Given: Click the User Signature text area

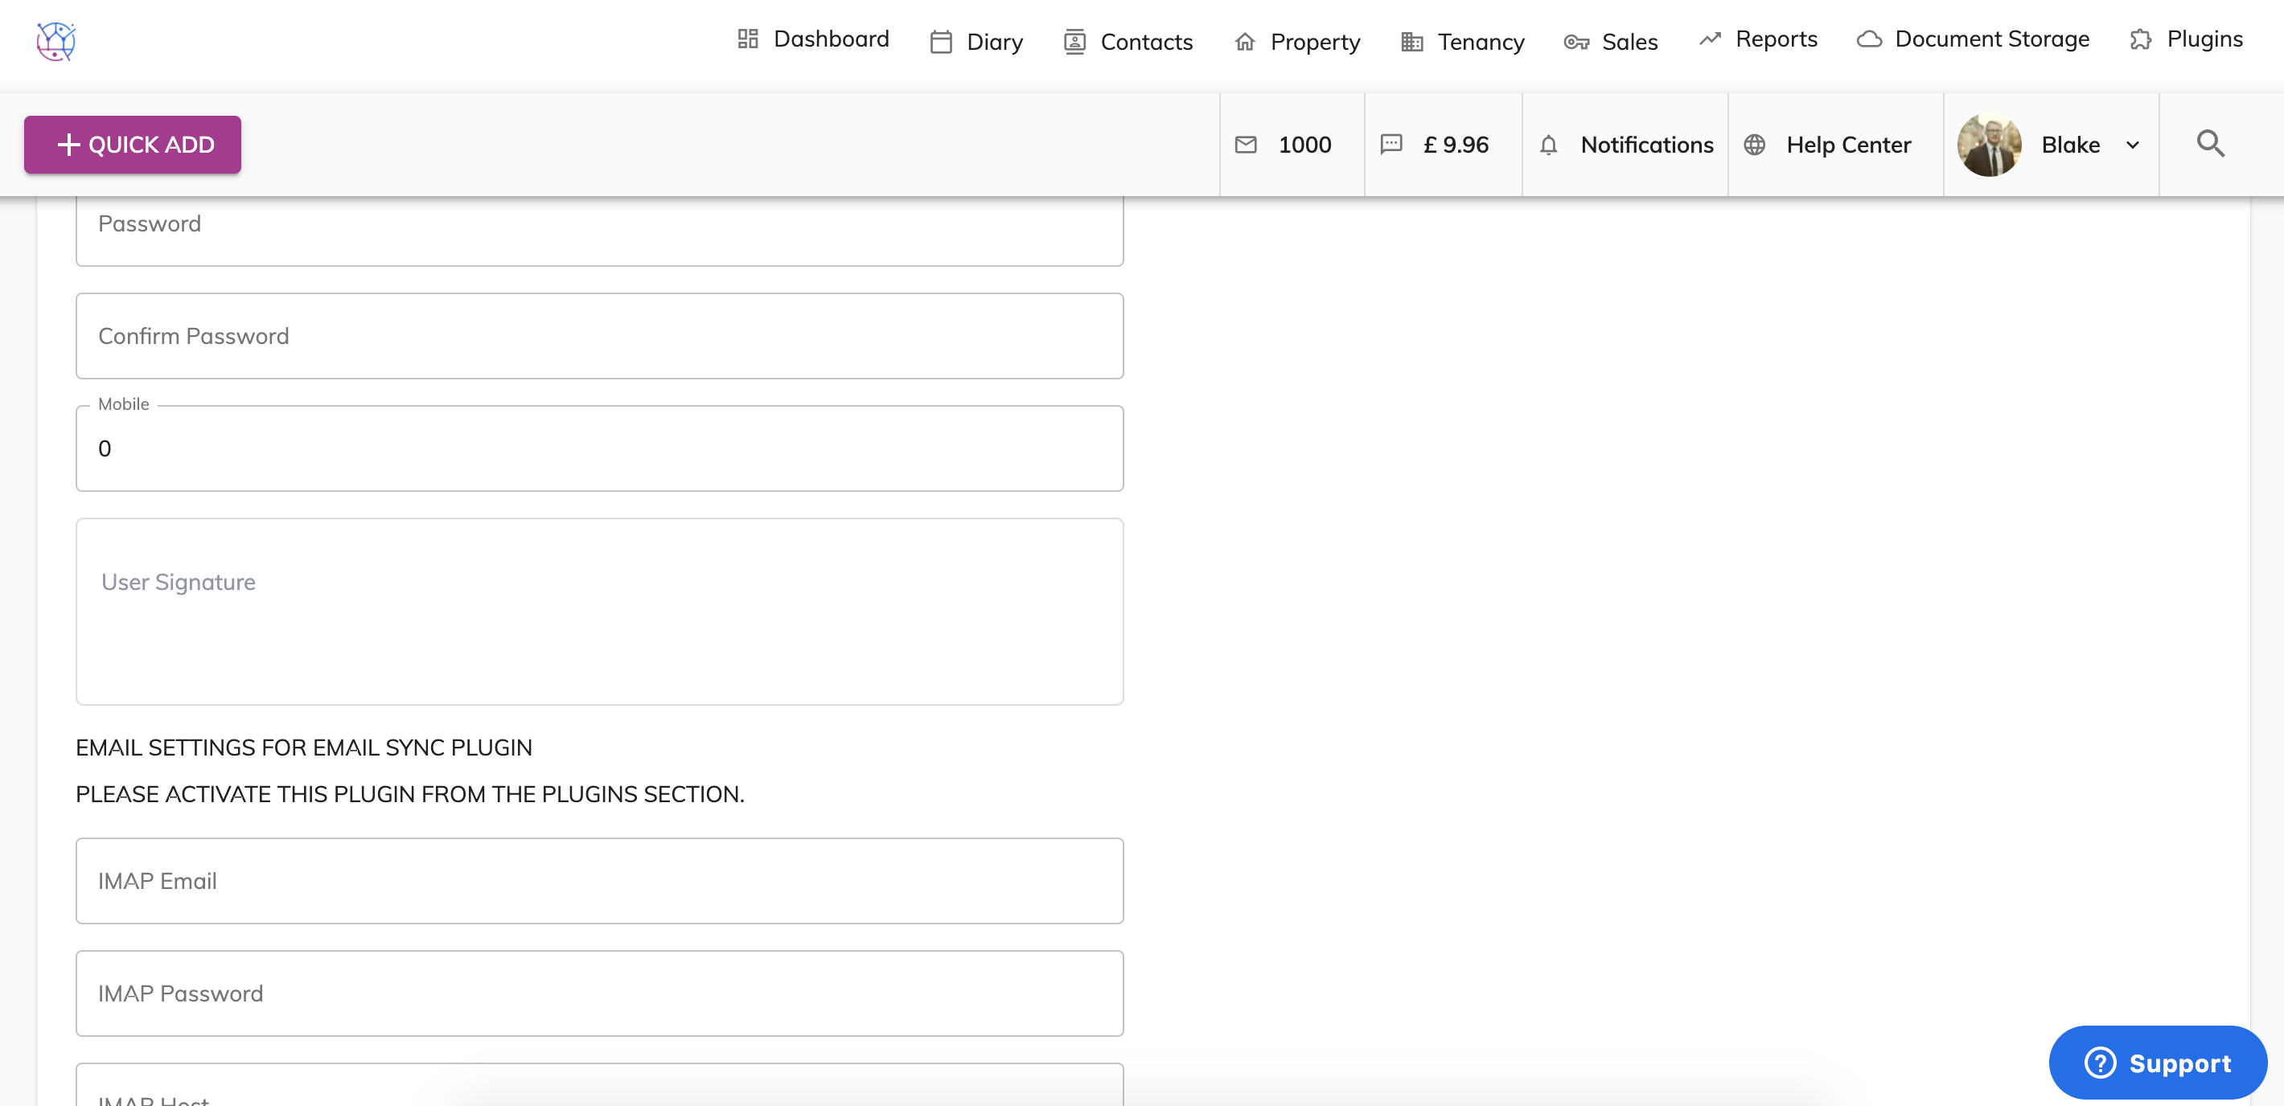Looking at the screenshot, I should click(x=599, y=612).
